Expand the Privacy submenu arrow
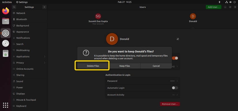Screen dimensions: 238x111 45,63
